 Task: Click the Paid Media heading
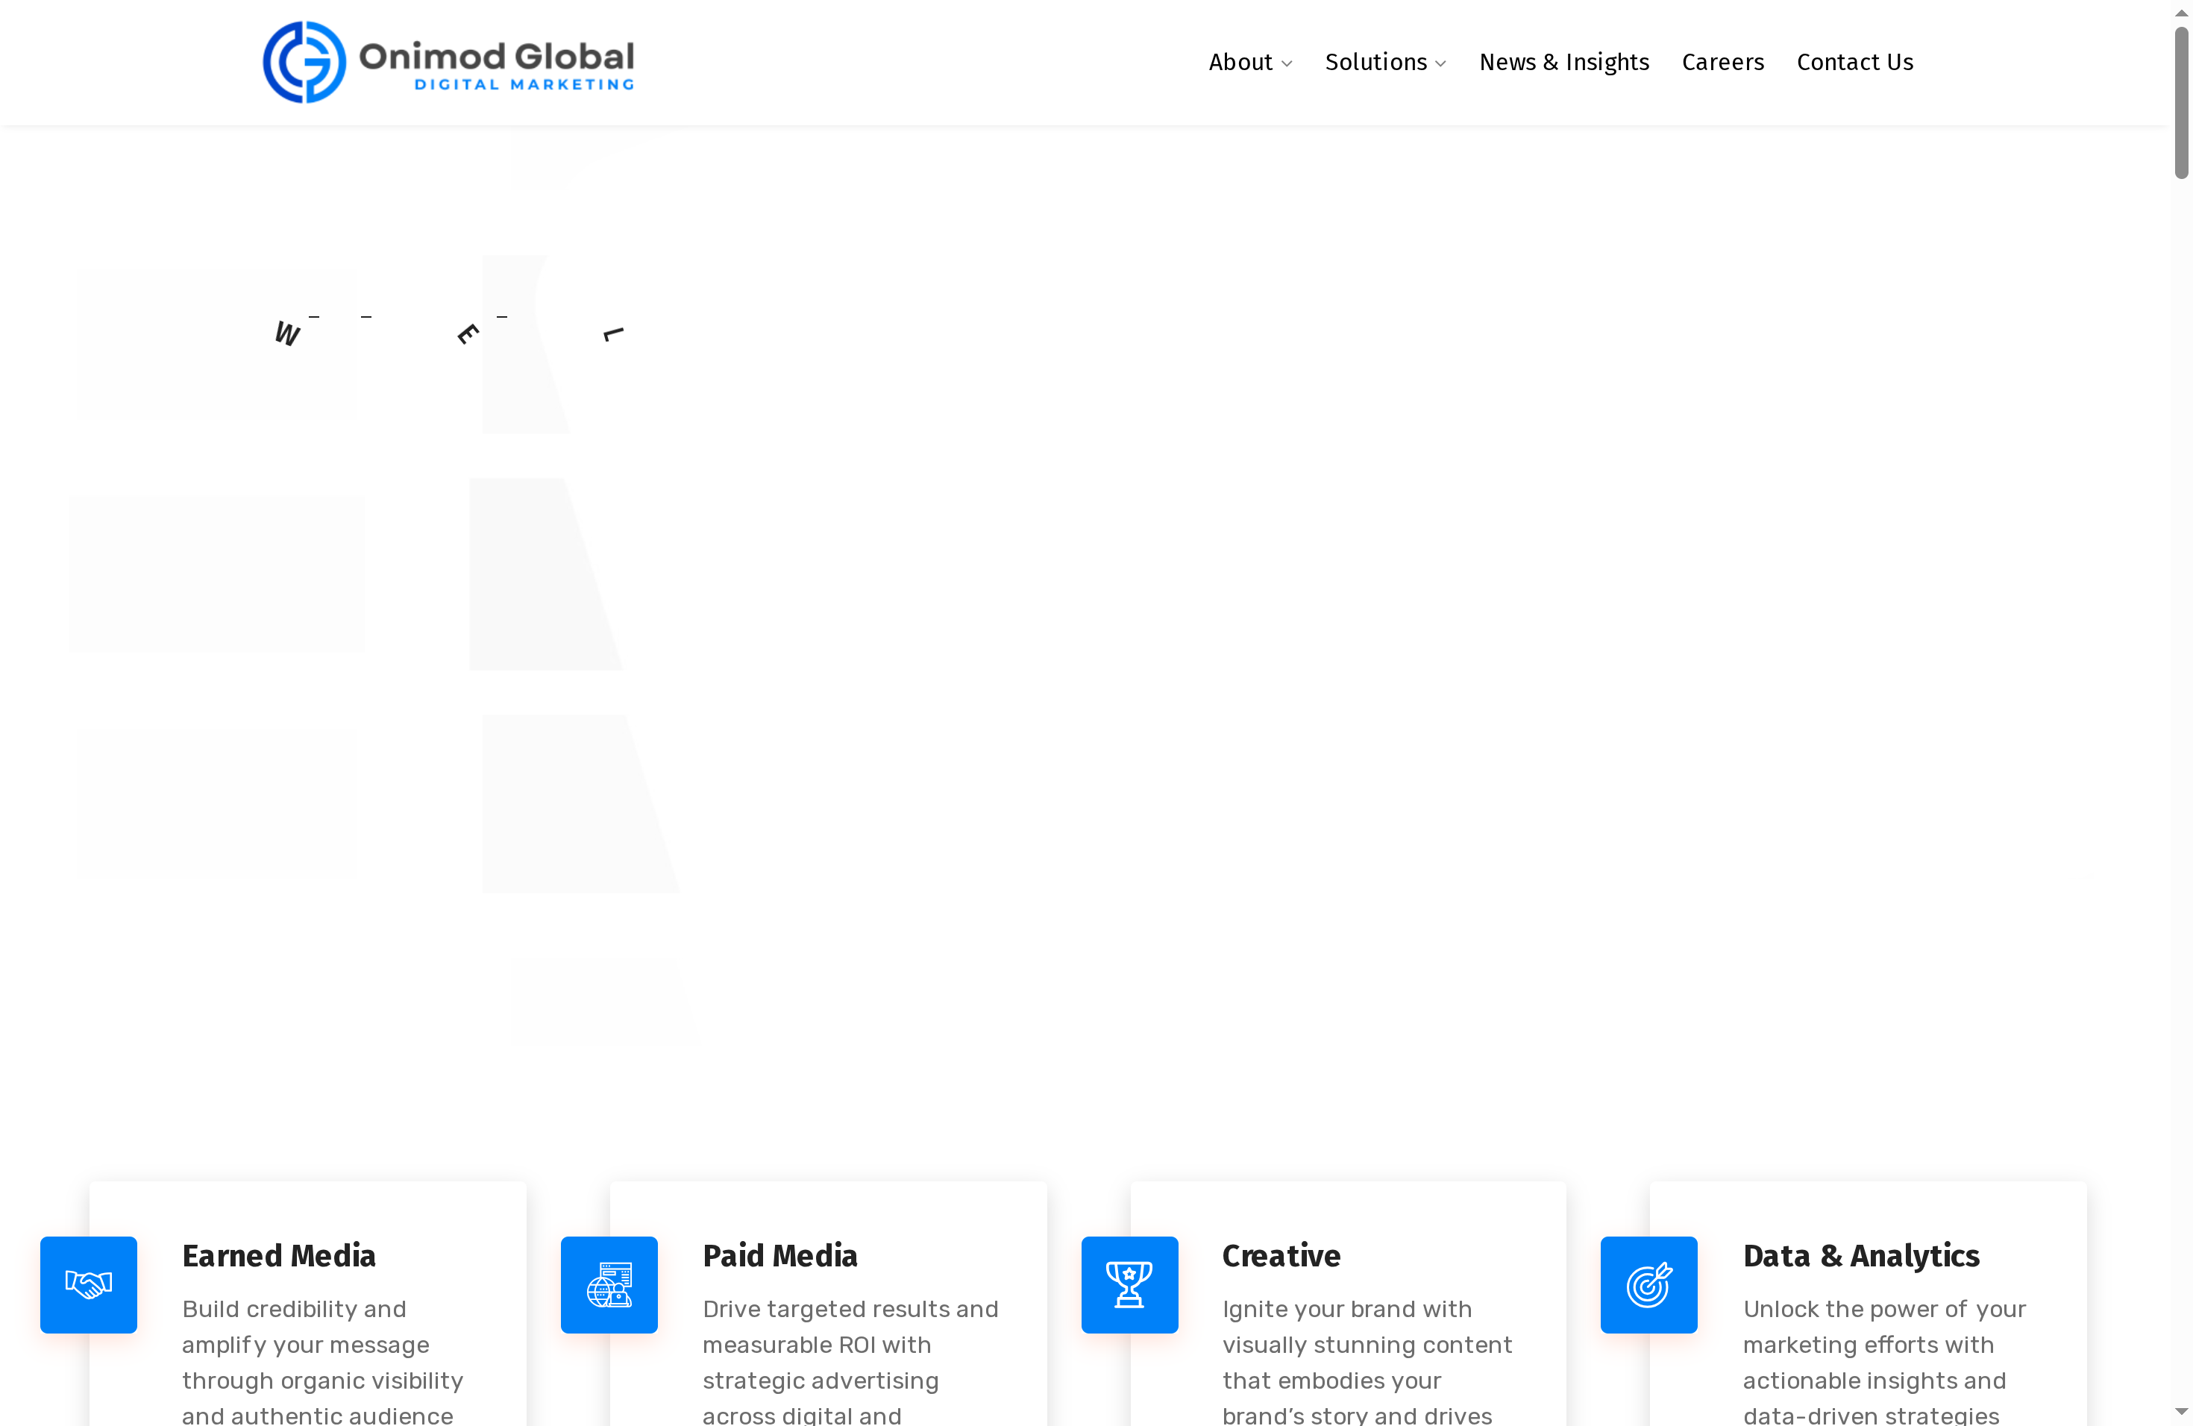(779, 1254)
